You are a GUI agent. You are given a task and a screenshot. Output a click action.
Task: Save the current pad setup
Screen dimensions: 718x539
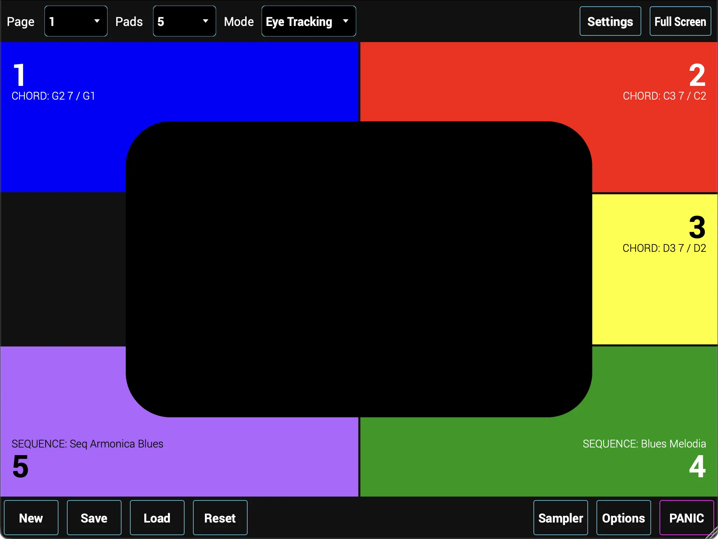click(x=94, y=517)
